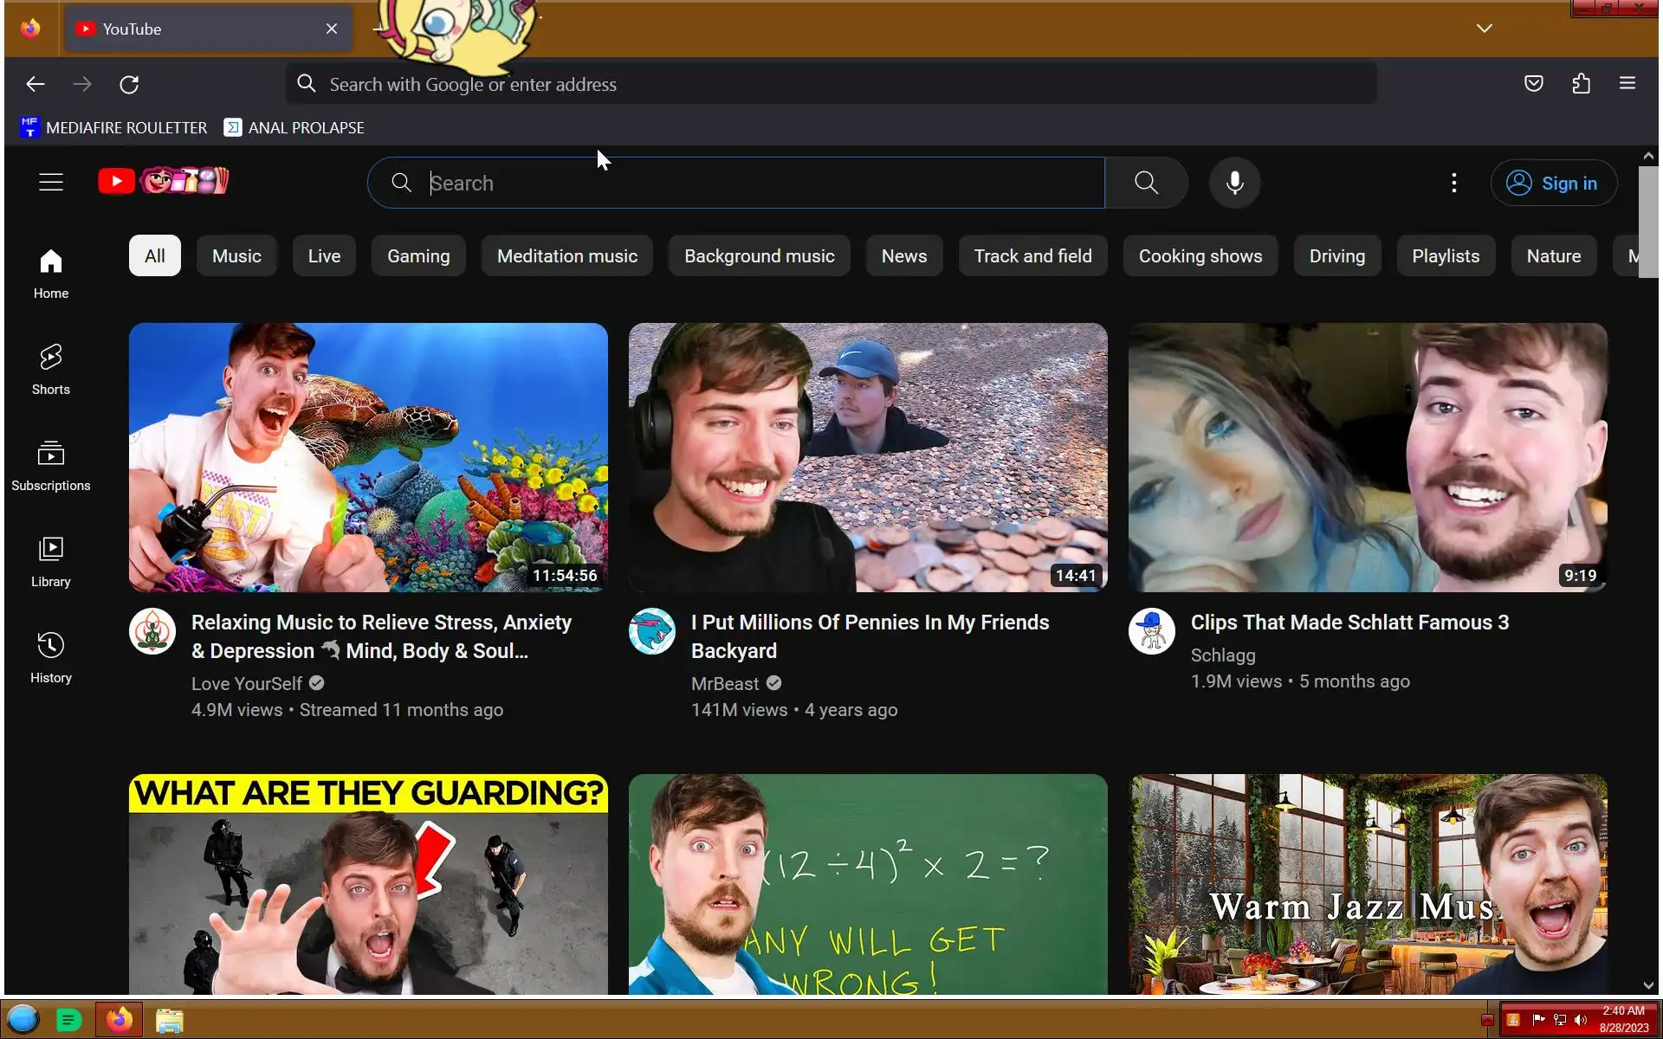
Task: Open the Firefox application menu
Action: click(x=1627, y=84)
